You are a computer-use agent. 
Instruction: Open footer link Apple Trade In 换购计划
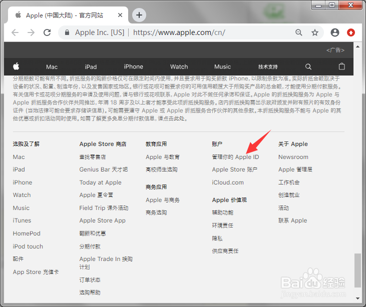coord(106,263)
